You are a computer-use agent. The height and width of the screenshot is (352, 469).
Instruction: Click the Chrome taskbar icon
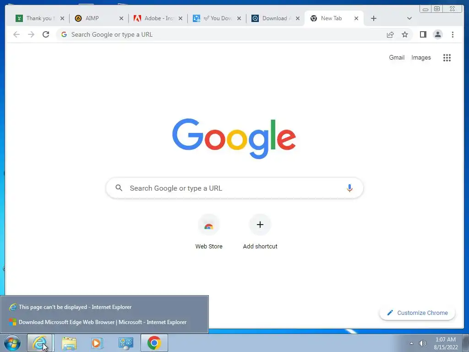154,343
